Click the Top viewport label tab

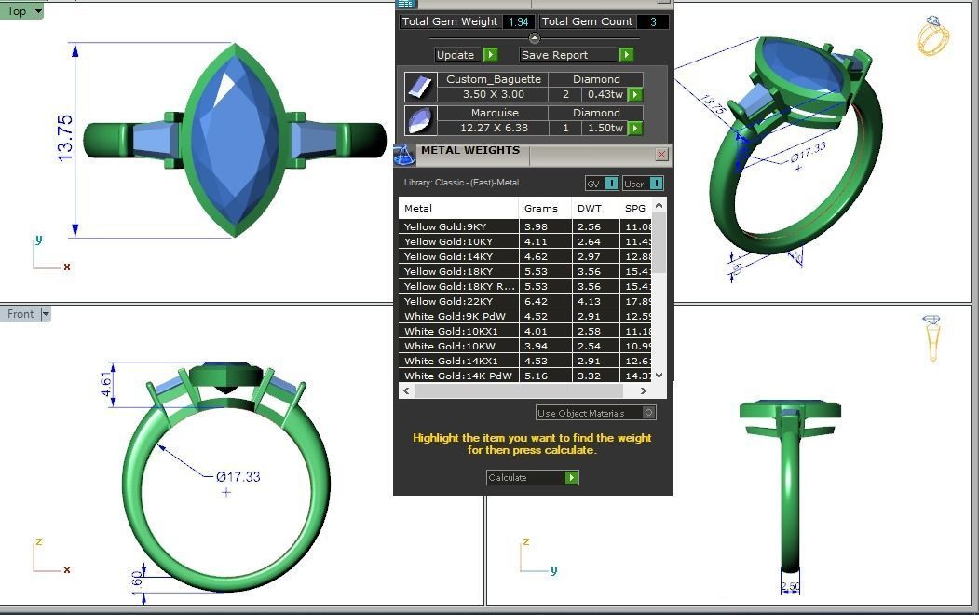pyautogui.click(x=17, y=10)
